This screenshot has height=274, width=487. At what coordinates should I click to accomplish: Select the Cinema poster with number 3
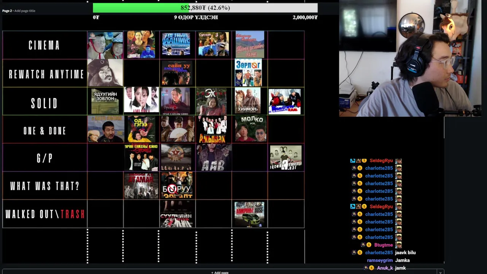pyautogui.click(x=213, y=44)
